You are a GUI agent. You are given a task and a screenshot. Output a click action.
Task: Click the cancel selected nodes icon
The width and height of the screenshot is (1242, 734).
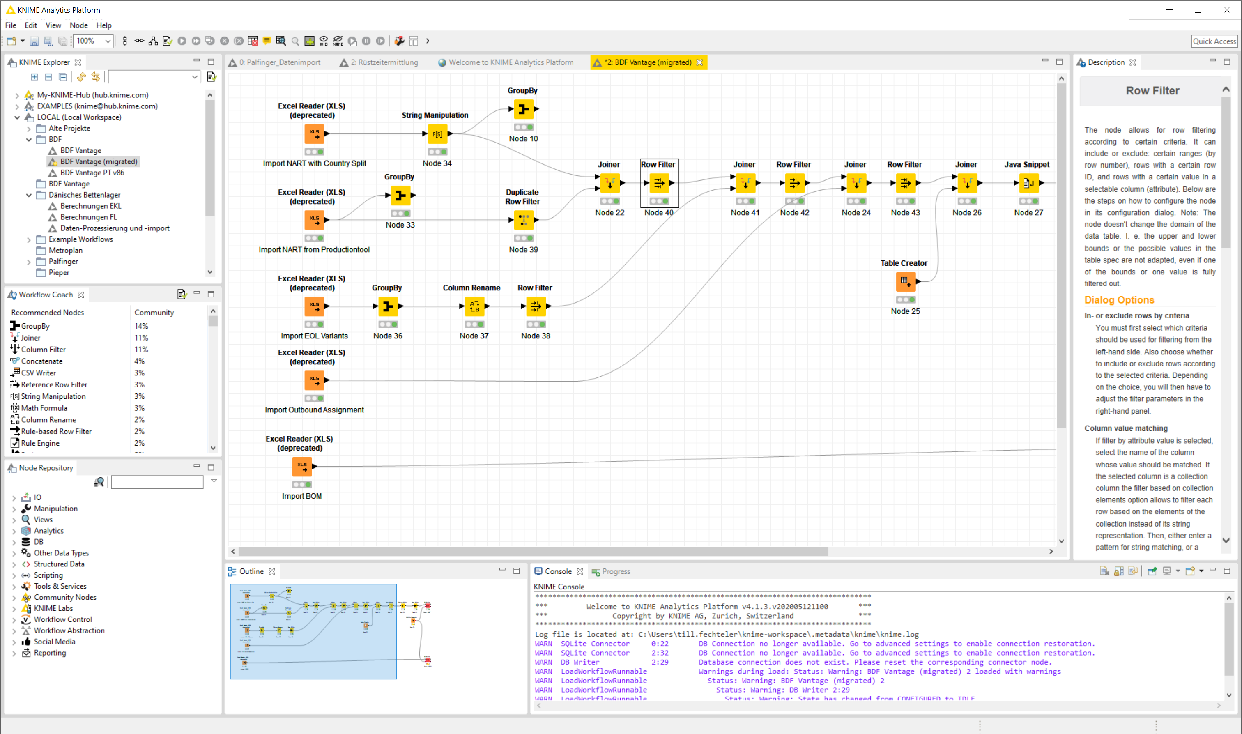pyautogui.click(x=225, y=41)
